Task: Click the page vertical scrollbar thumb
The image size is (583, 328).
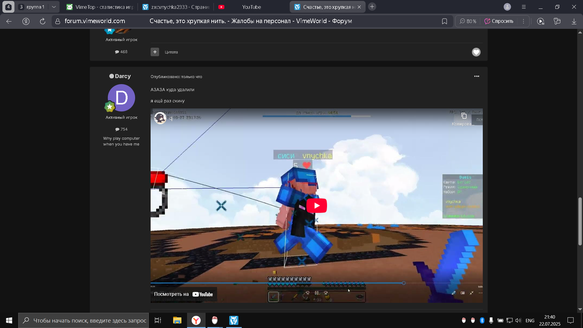Action: [580, 221]
